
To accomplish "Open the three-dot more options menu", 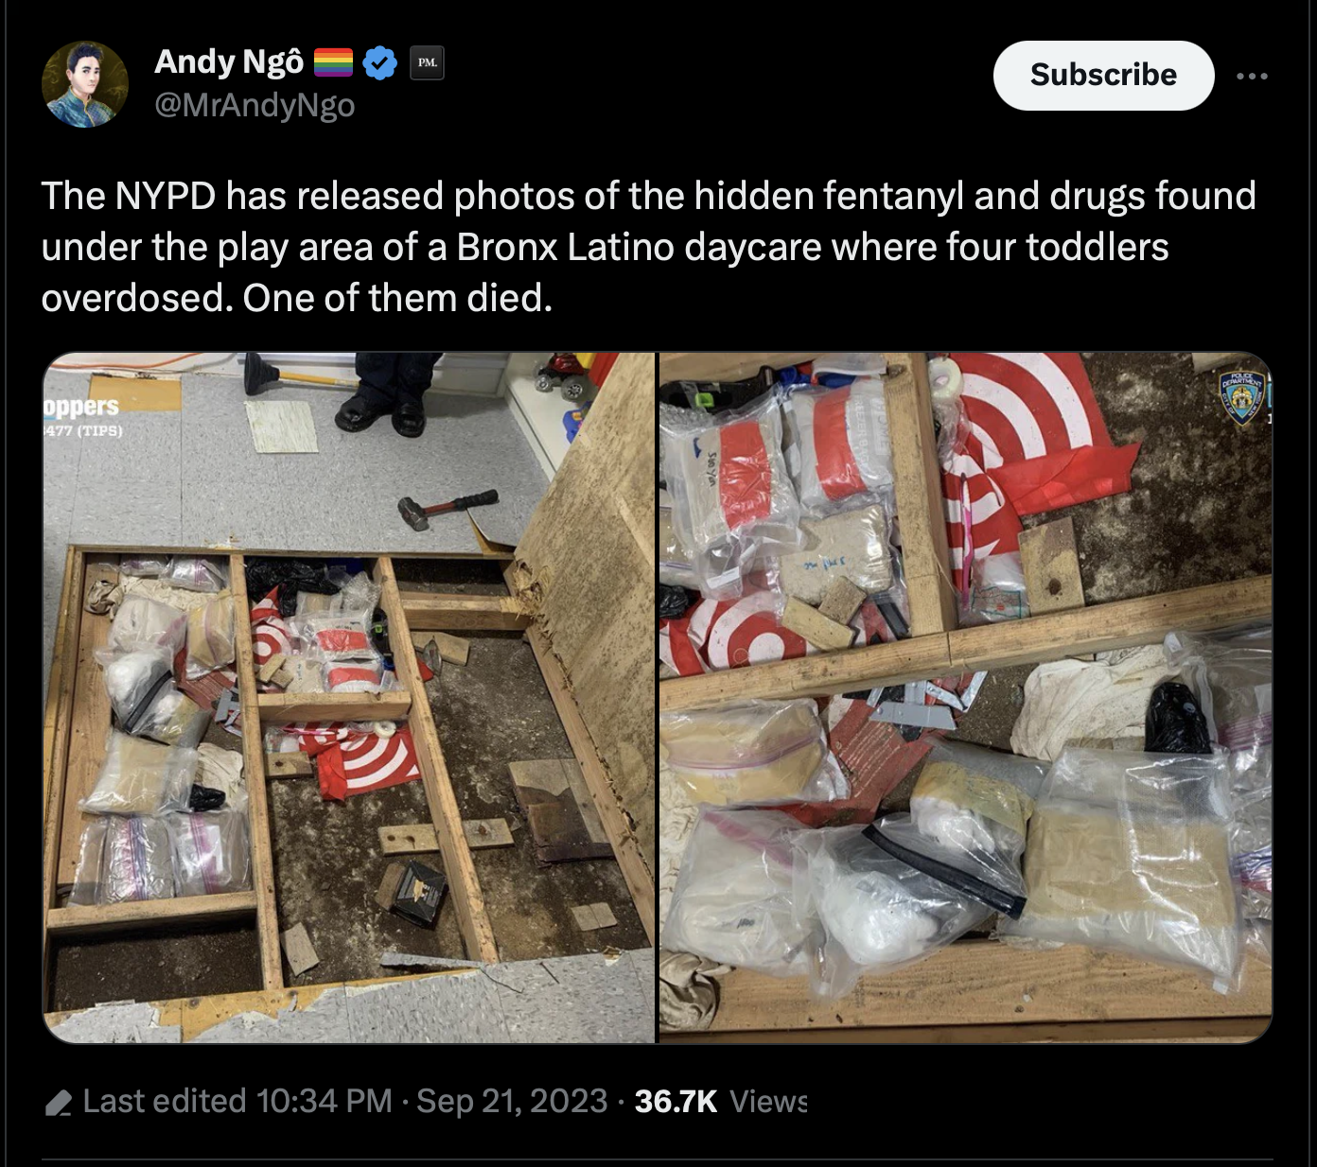I will coord(1252,76).
